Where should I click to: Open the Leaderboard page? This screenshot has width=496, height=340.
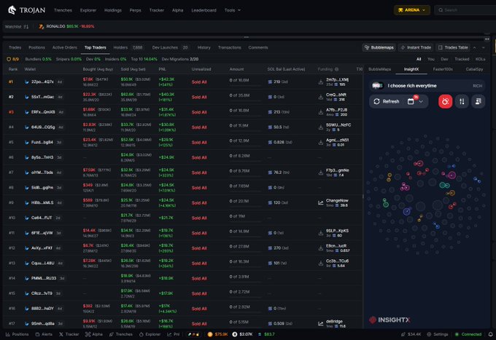(204, 10)
